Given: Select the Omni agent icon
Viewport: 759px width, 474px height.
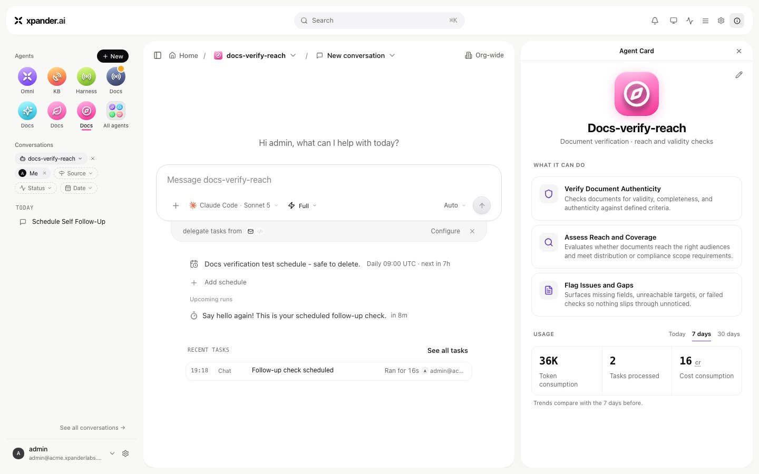Looking at the screenshot, I should pos(27,77).
